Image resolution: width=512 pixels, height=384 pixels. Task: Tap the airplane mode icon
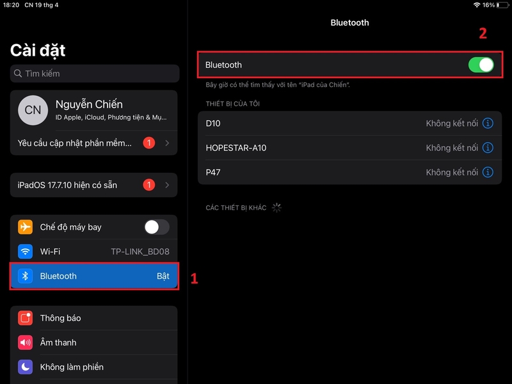tap(25, 227)
